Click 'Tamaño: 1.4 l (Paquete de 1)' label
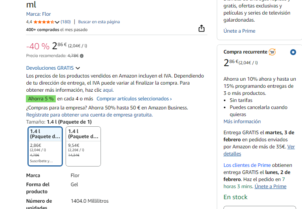The image size is (302, 209). click(59, 122)
